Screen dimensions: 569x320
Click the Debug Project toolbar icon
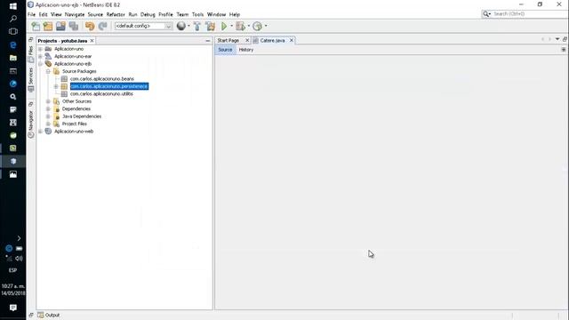coord(240,26)
